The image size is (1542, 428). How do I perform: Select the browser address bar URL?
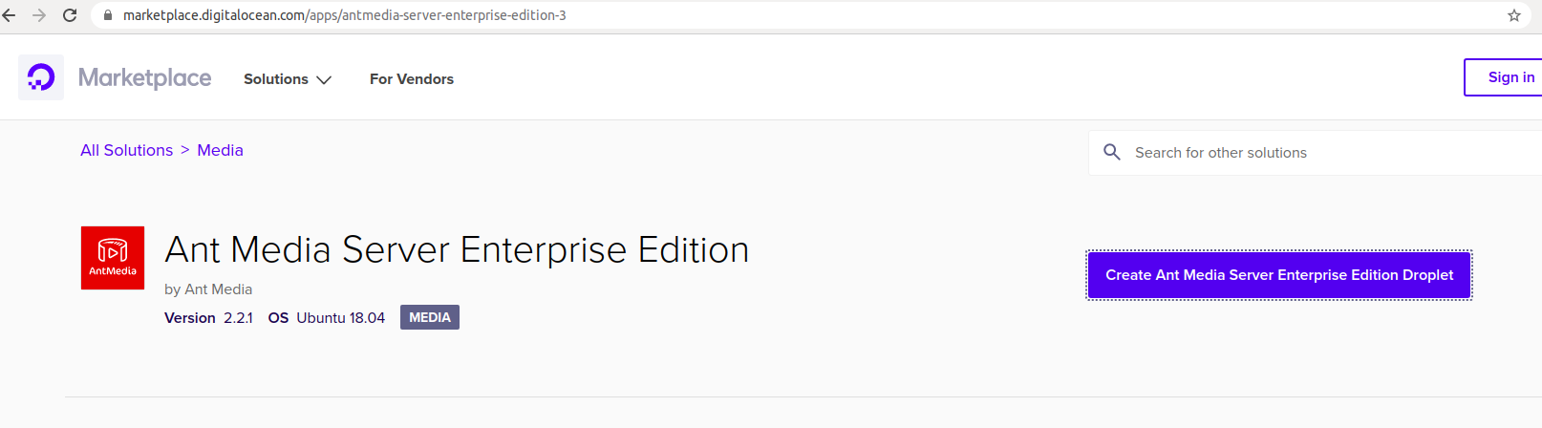click(345, 15)
